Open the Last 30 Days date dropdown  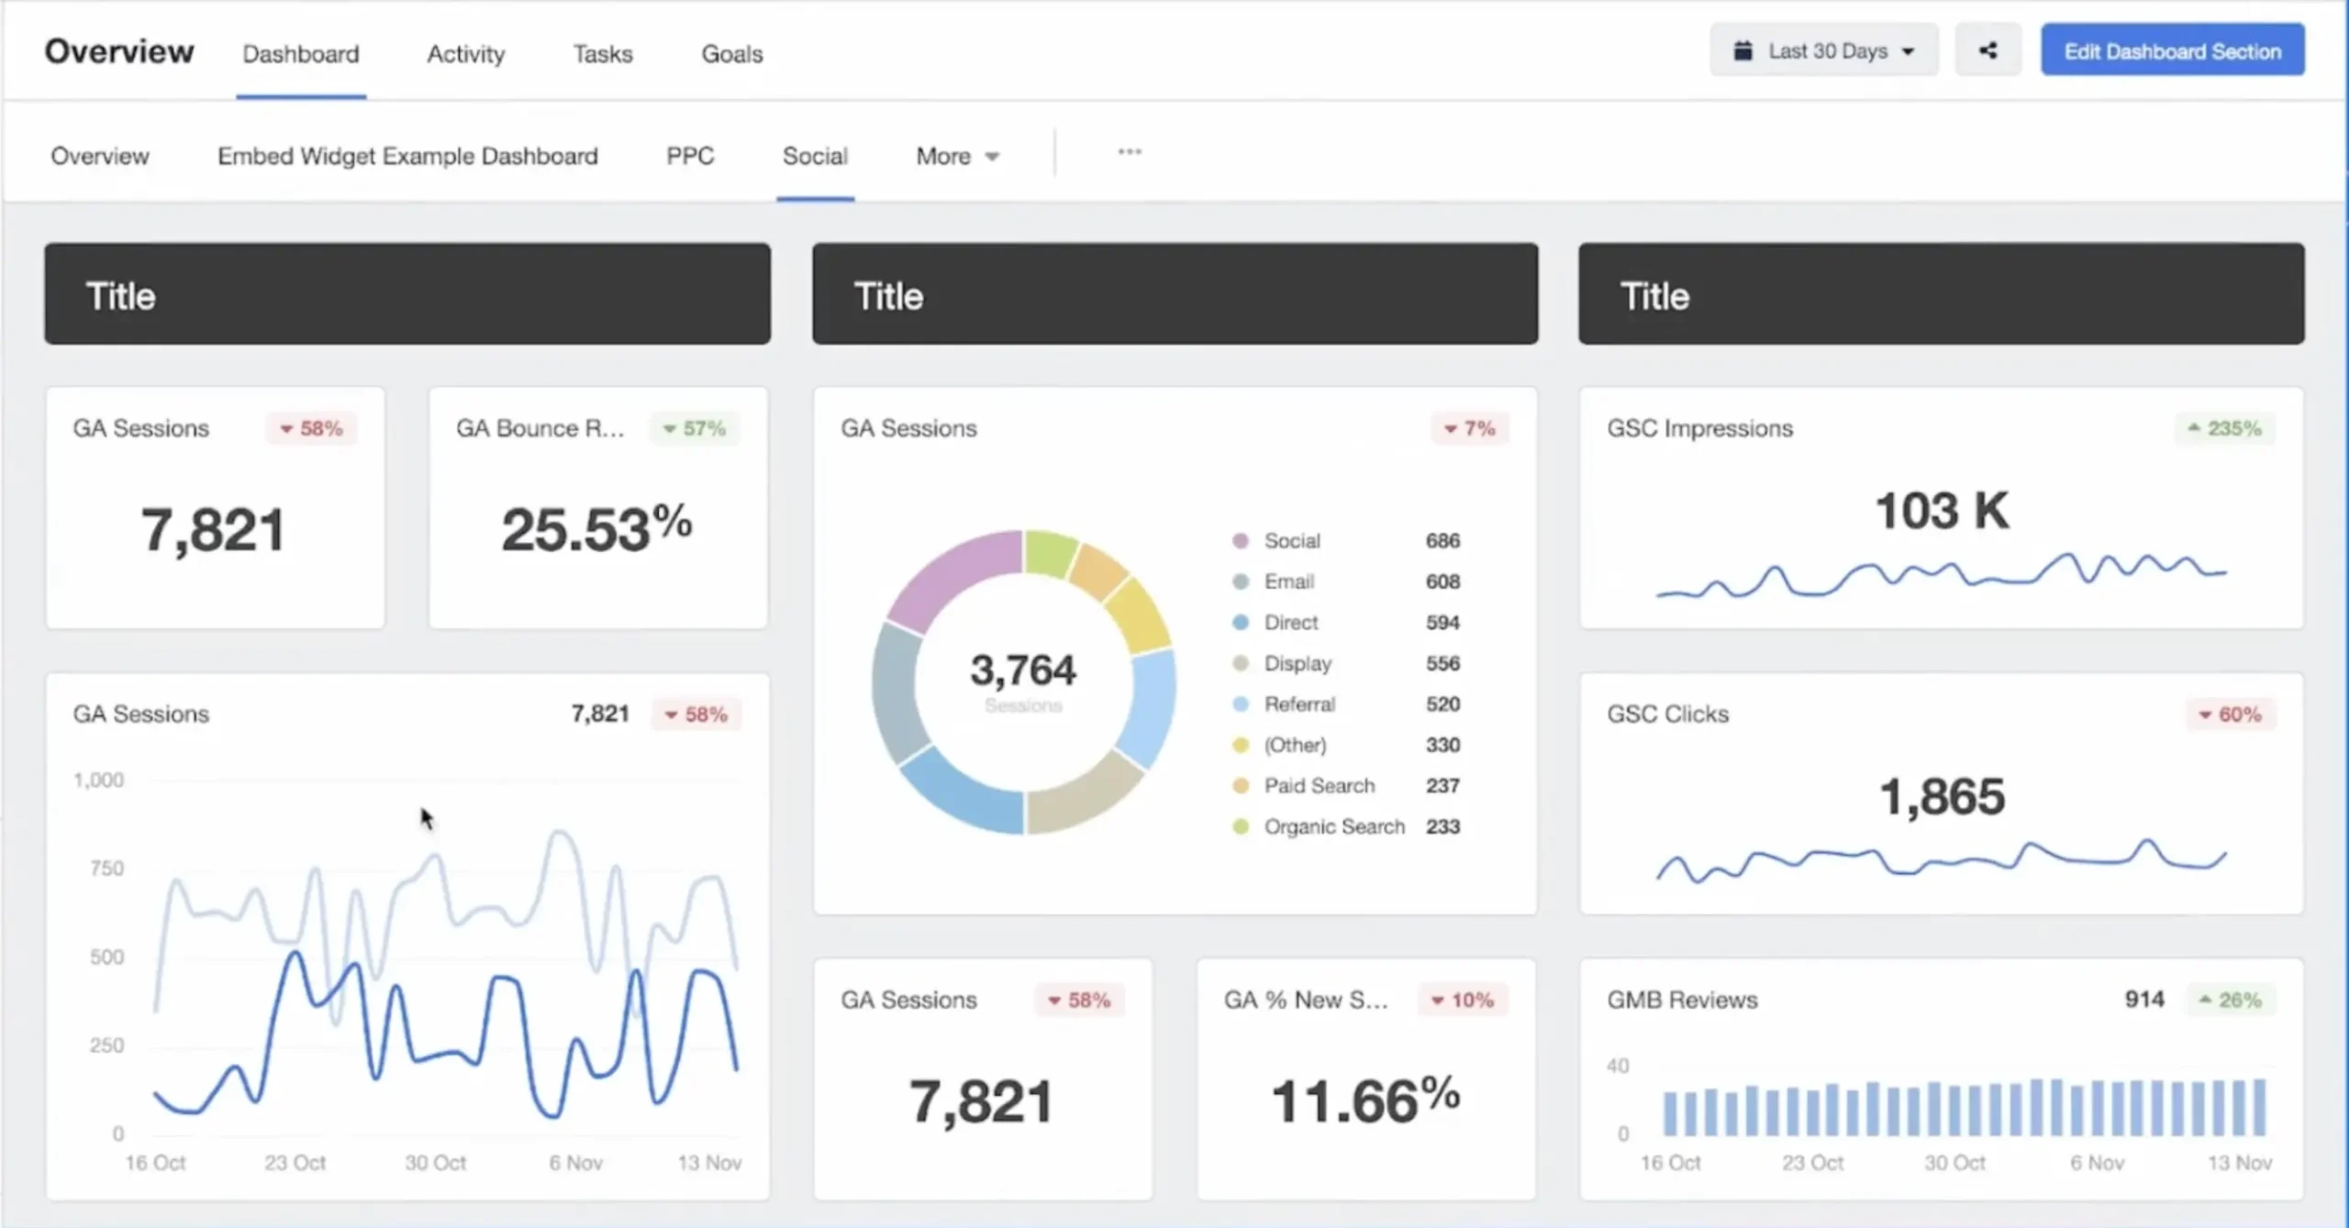tap(1825, 51)
